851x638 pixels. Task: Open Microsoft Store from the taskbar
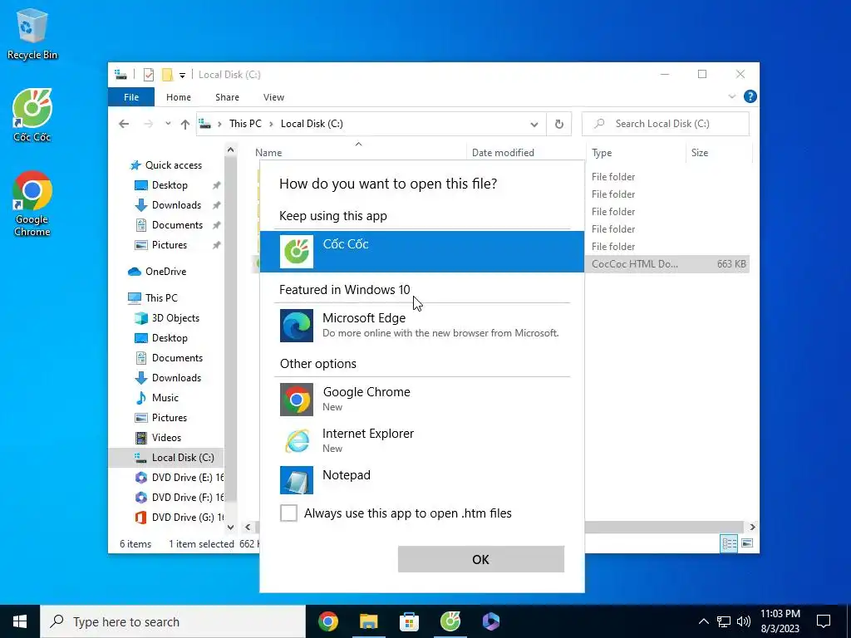tap(409, 621)
